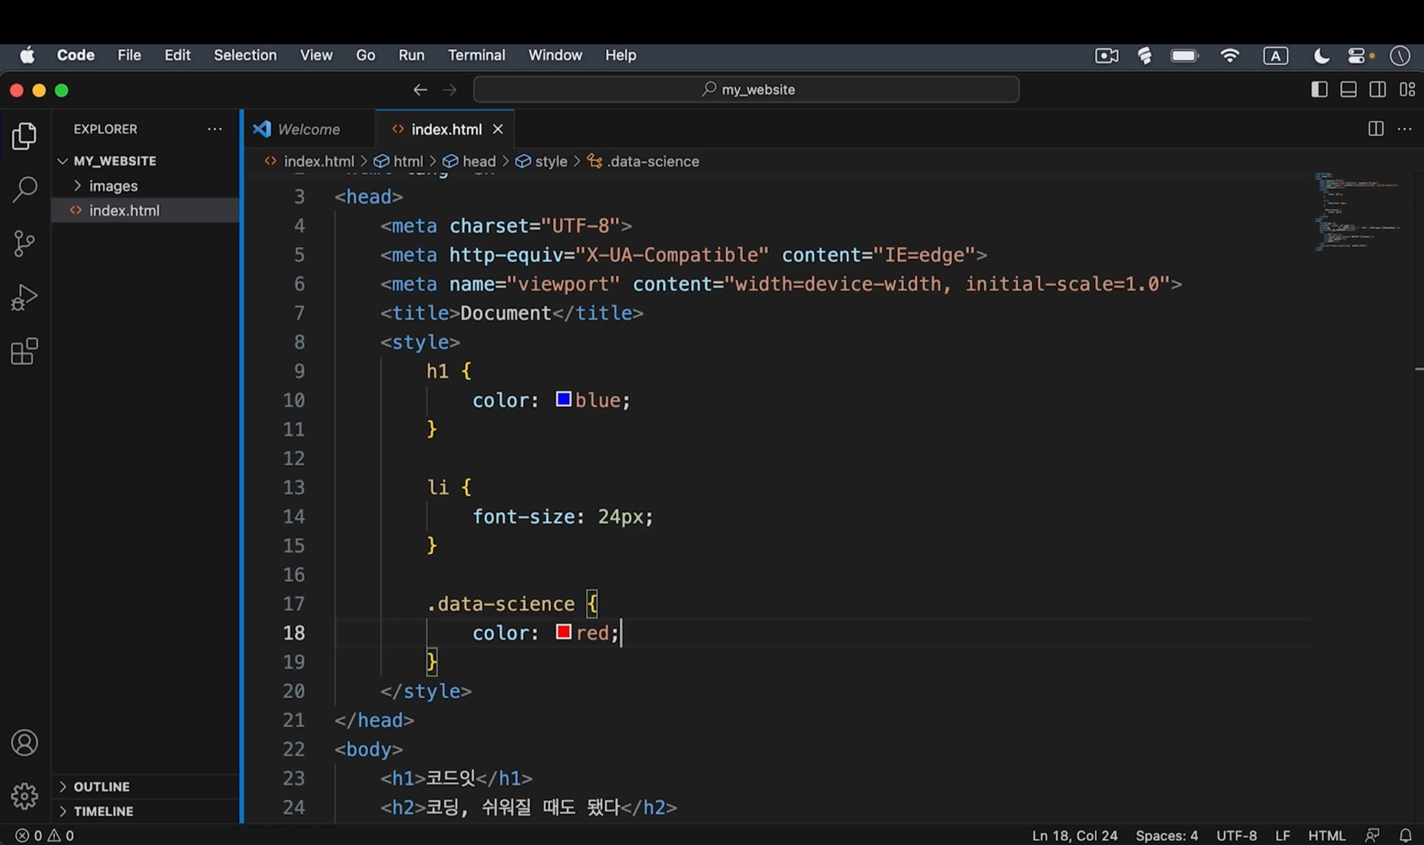Click the my_website command center search box

(x=746, y=90)
